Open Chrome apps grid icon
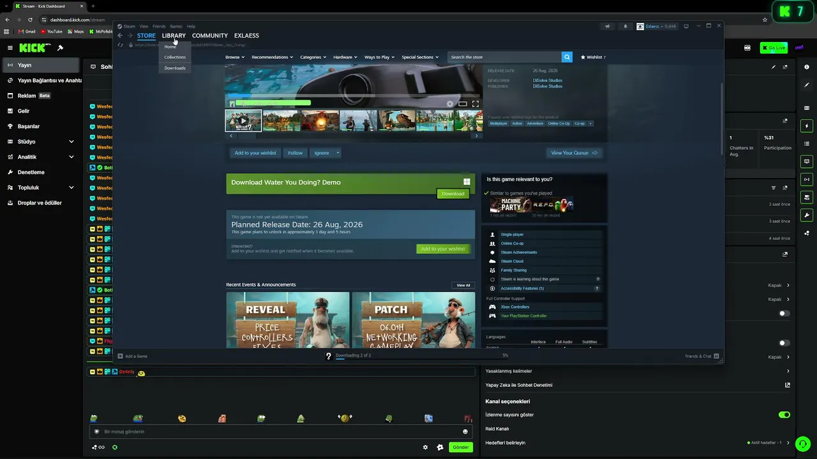Viewport: 817px width, 459px height. (7, 31)
